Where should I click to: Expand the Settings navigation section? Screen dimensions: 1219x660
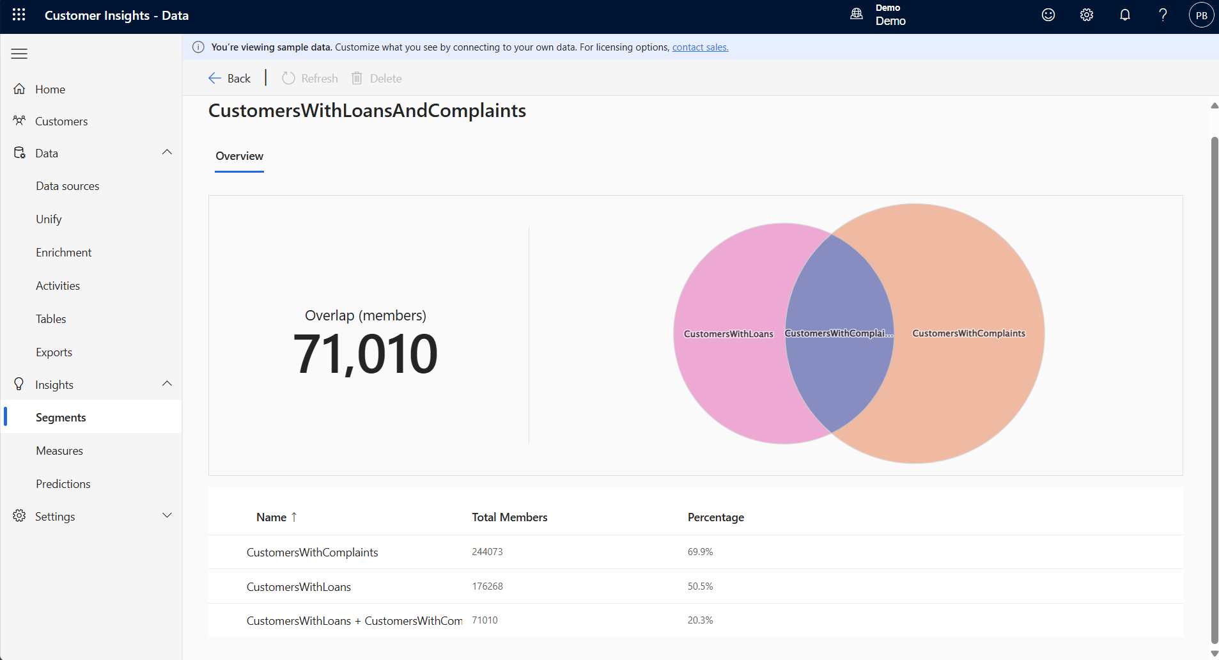tap(167, 516)
